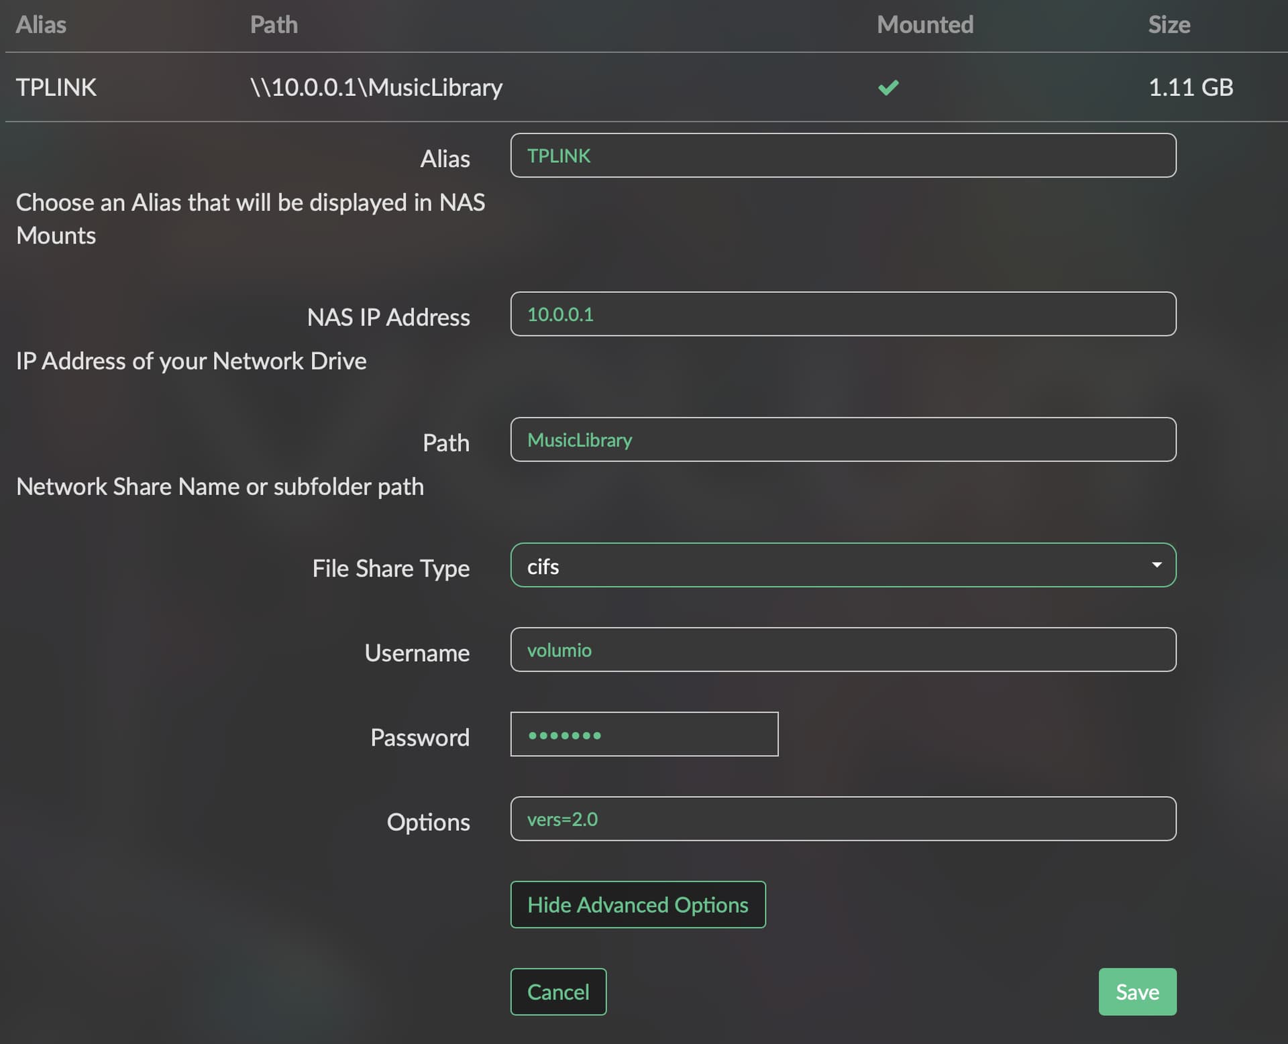Click the \\10.0.0.1\MusicLibrary path entry
This screenshot has width=1288, height=1044.
click(x=376, y=87)
